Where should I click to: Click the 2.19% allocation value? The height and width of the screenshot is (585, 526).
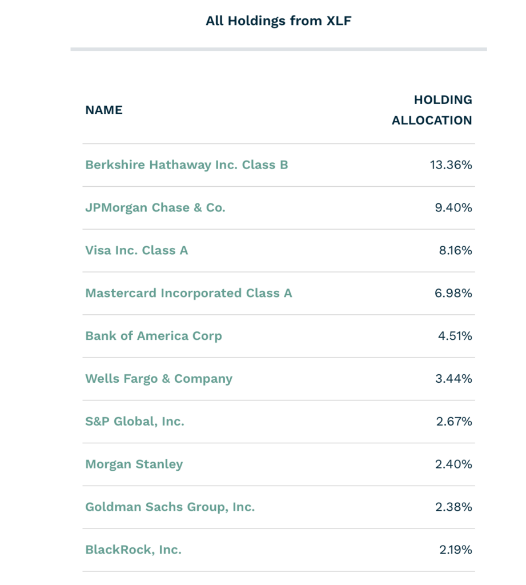click(456, 550)
